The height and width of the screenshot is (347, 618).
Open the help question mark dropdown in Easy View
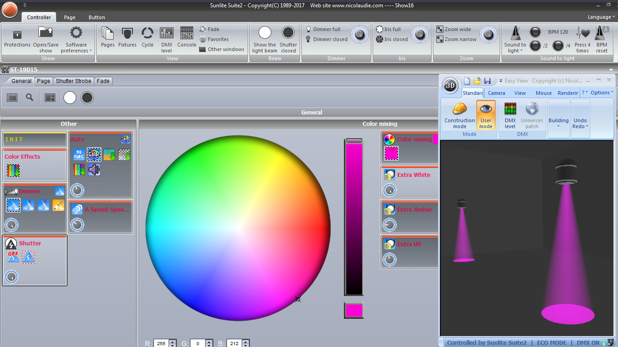(x=585, y=93)
